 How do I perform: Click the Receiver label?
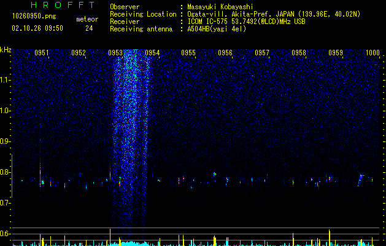tap(125, 22)
